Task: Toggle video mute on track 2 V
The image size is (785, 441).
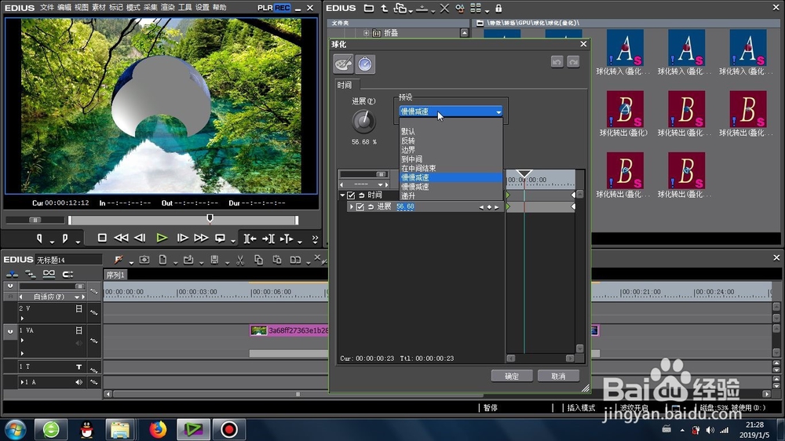Action: [x=78, y=309]
